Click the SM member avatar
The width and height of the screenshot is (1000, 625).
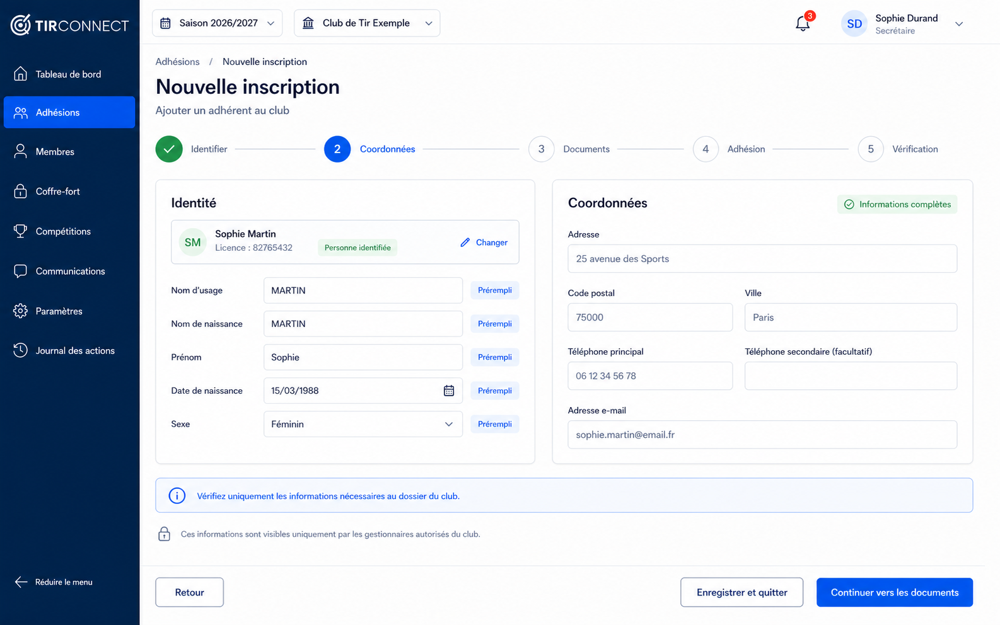tap(193, 242)
